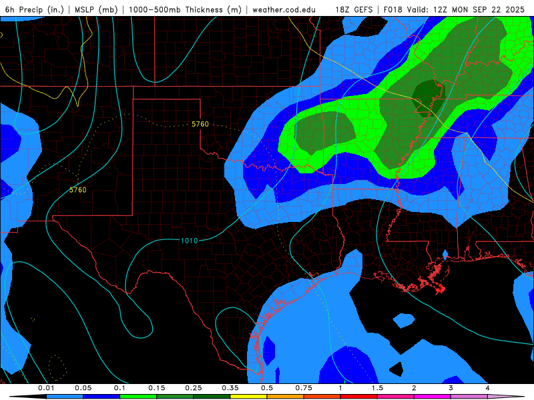
Task: Click the 0.25 legend value
Action: pos(194,388)
